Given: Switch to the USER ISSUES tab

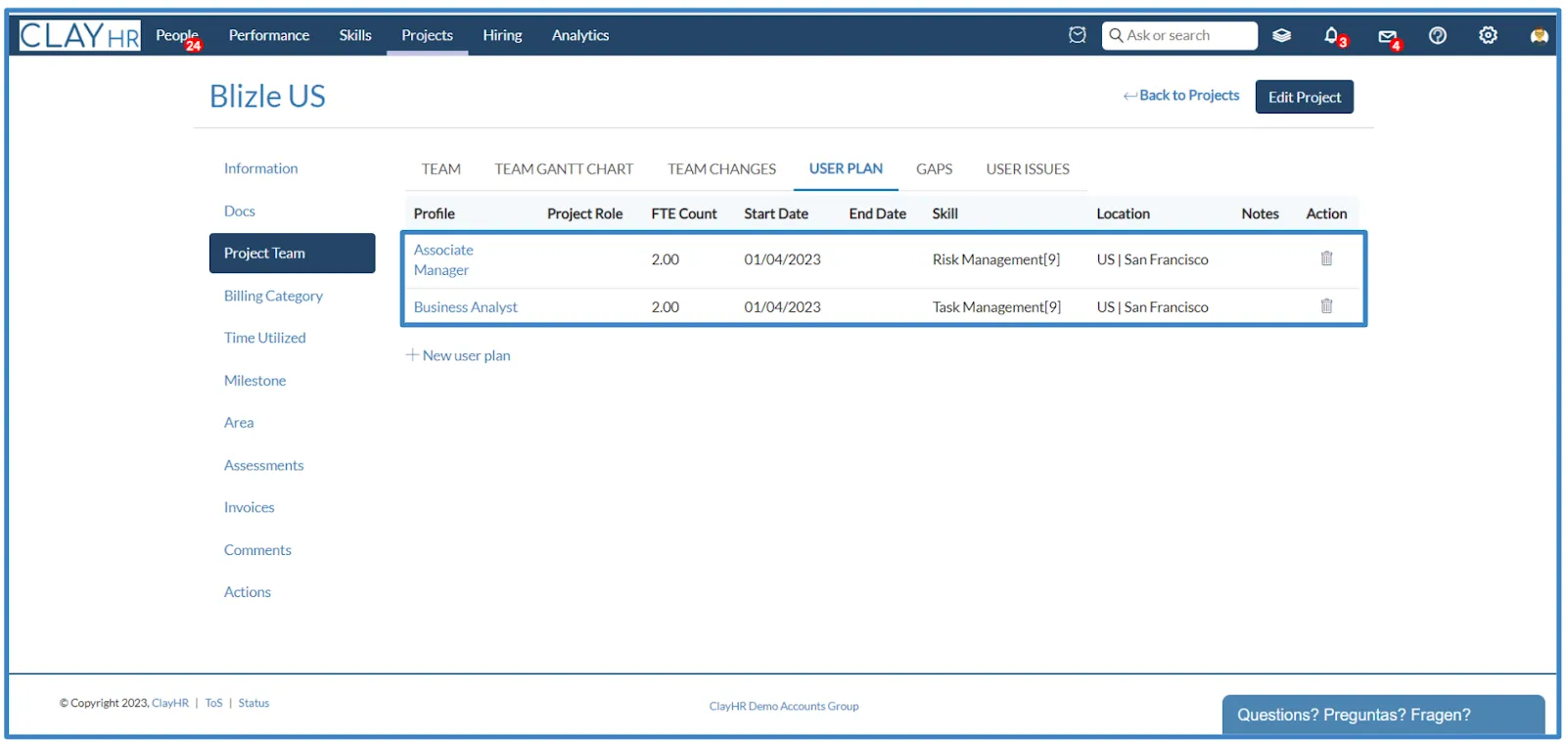Looking at the screenshot, I should coord(1028,169).
